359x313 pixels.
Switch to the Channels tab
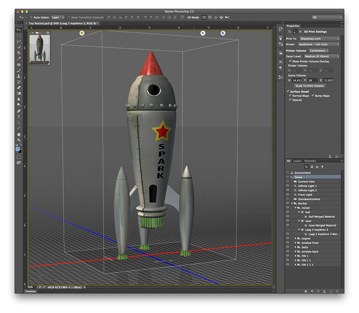pos(310,161)
